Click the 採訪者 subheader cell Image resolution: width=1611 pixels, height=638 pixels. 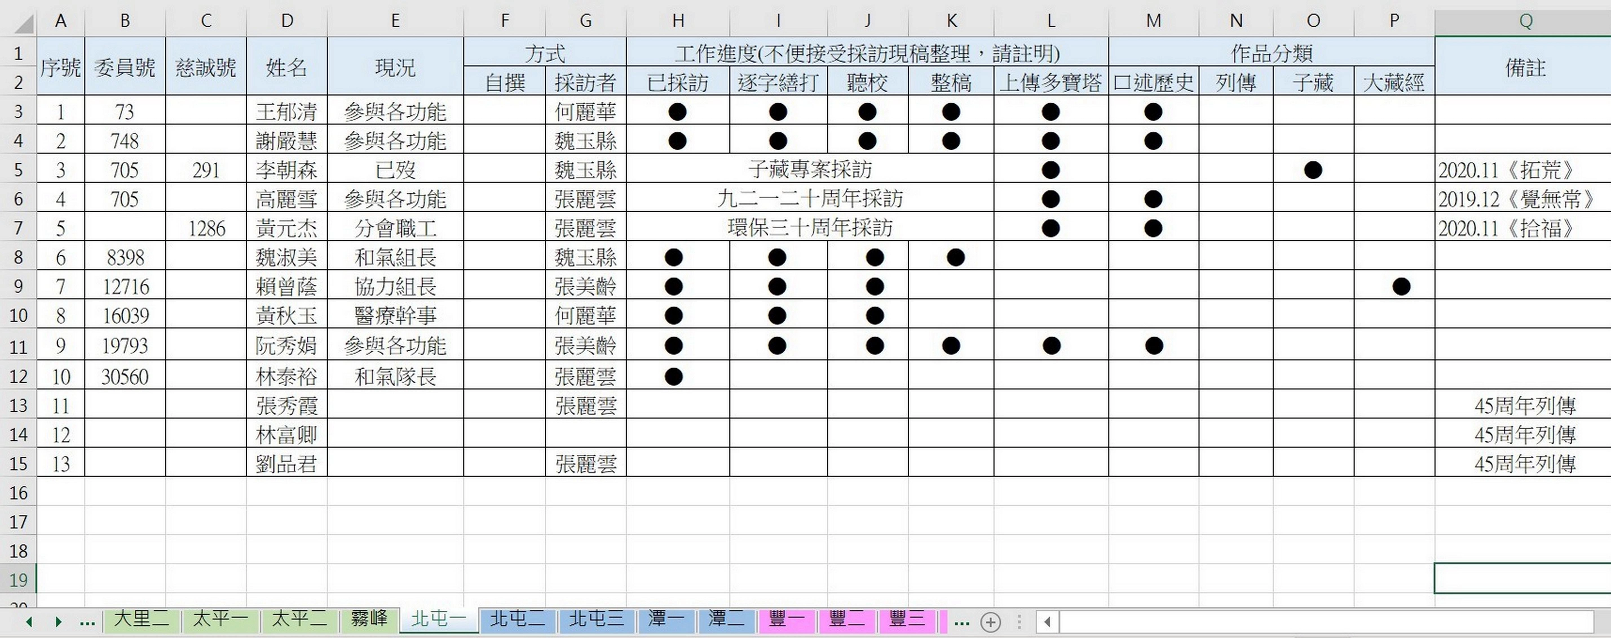[x=585, y=82]
